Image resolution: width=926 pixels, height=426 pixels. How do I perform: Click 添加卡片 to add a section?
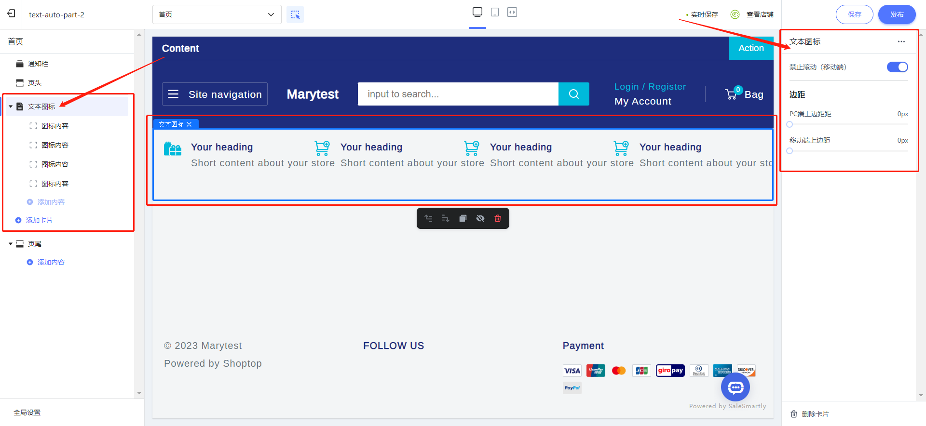34,220
